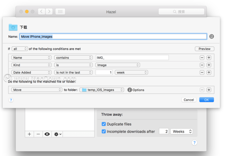The height and width of the screenshot is (156, 225).
Task: Open the rule notes icon beside Name field
Action: [x=212, y=36]
